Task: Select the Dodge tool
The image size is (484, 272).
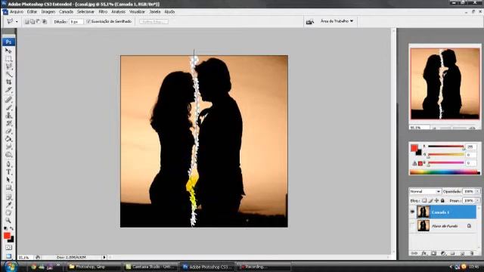Action: [8, 155]
